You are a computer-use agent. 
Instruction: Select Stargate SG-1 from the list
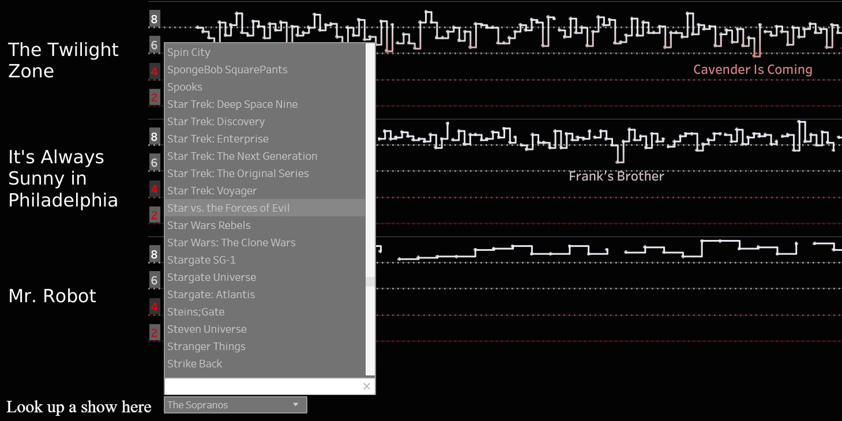click(x=201, y=260)
